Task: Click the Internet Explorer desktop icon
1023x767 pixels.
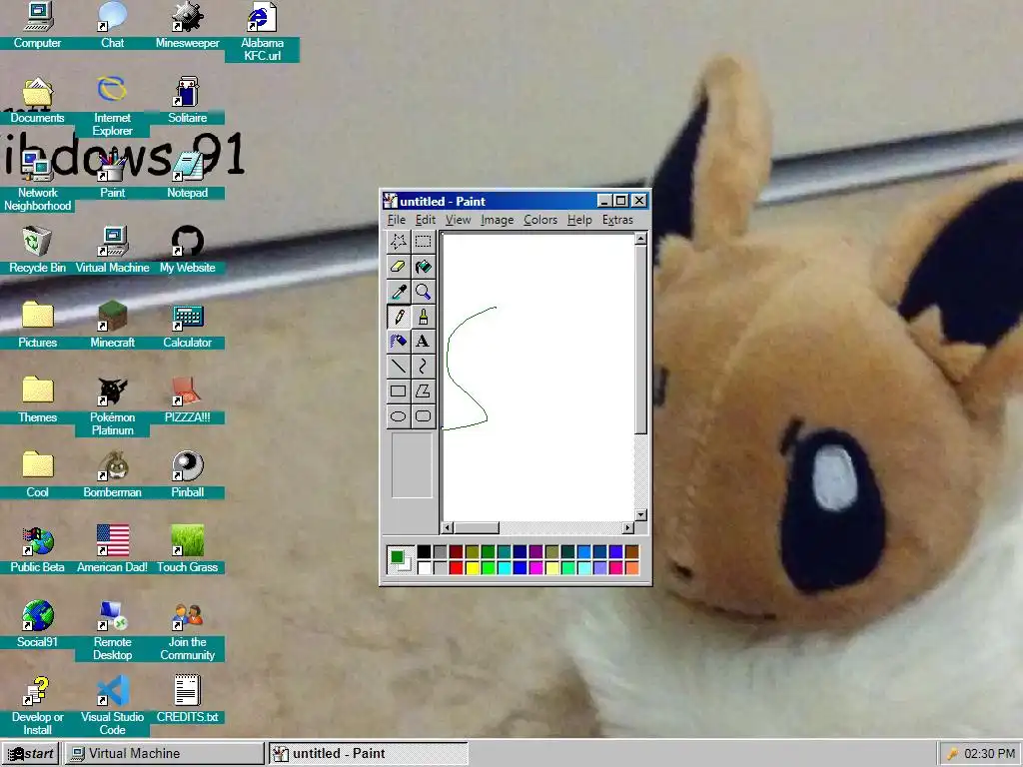Action: point(112,106)
